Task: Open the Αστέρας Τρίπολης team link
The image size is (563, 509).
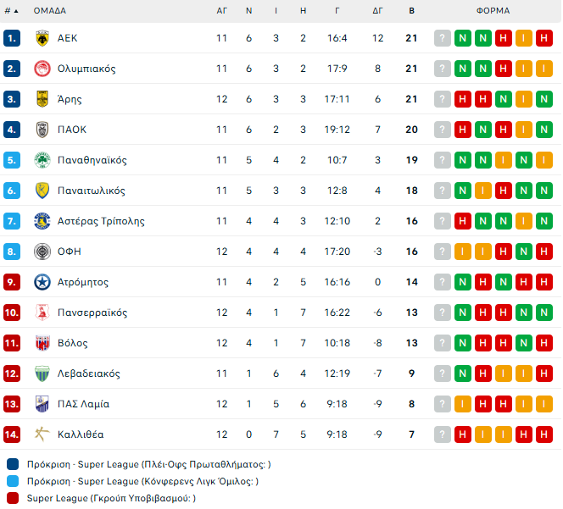Action: 101,221
